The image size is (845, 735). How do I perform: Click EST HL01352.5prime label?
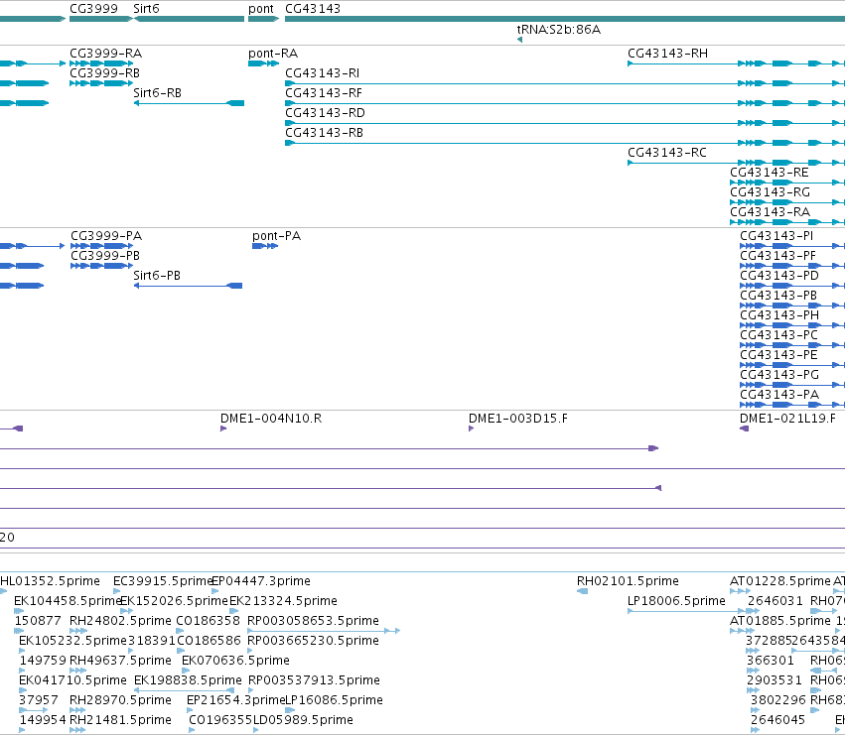tap(50, 581)
